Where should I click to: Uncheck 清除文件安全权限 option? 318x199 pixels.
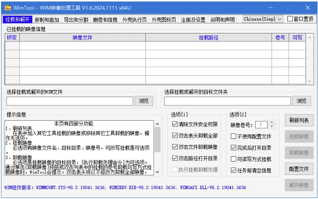[x=175, y=124]
